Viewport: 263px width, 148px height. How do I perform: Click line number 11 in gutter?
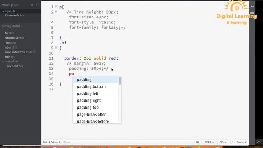[51, 58]
